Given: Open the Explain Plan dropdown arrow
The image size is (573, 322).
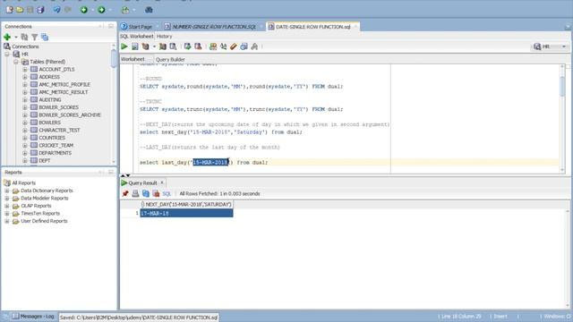Looking at the screenshot, I should (x=154, y=47).
